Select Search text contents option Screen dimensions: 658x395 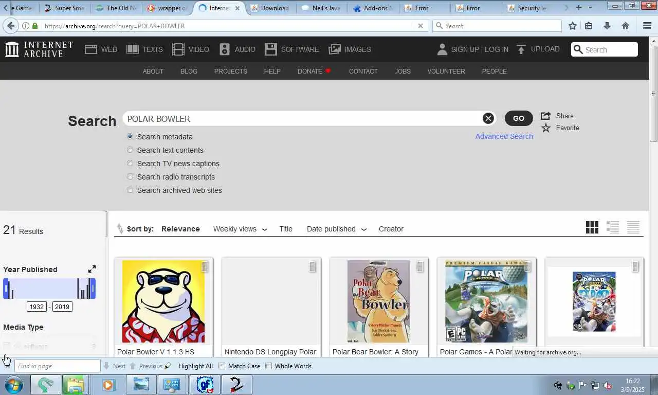point(130,150)
